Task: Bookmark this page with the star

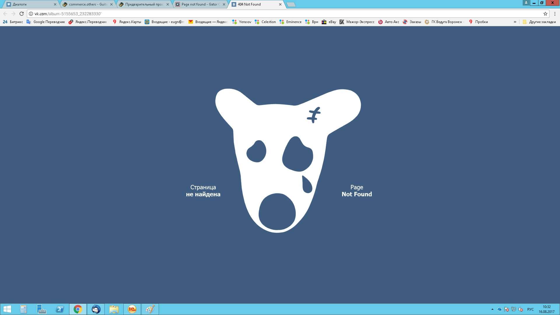Action: (x=545, y=14)
